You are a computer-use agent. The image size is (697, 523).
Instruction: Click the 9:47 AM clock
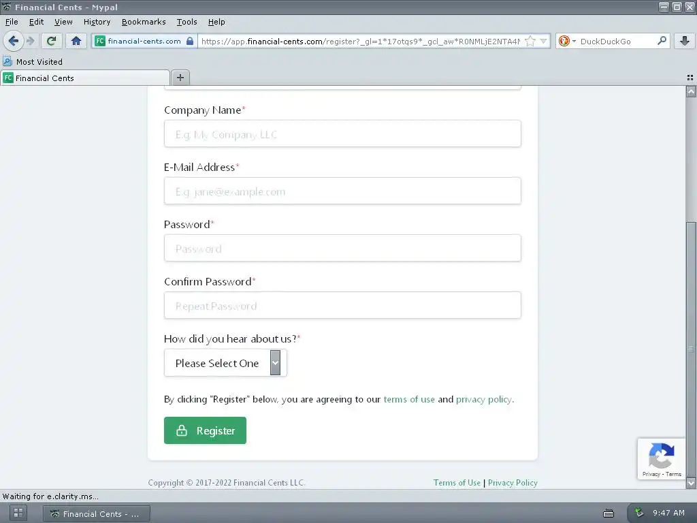pyautogui.click(x=668, y=513)
